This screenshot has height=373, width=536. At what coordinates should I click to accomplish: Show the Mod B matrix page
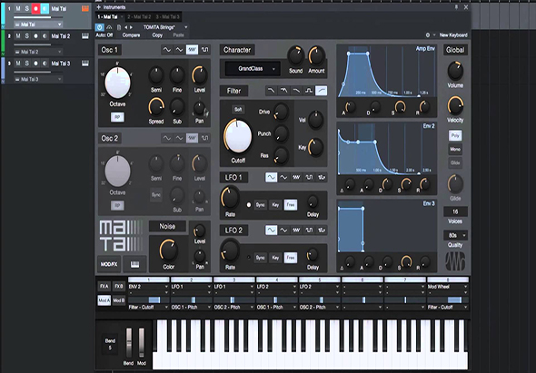[x=119, y=300]
